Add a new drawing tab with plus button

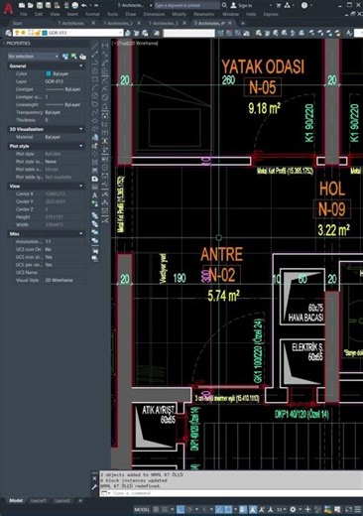(x=243, y=23)
